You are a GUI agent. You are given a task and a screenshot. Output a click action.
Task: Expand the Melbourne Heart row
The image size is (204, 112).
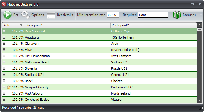point(4,62)
